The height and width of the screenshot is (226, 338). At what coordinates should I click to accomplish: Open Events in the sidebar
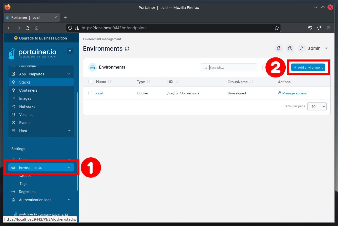pos(41,123)
